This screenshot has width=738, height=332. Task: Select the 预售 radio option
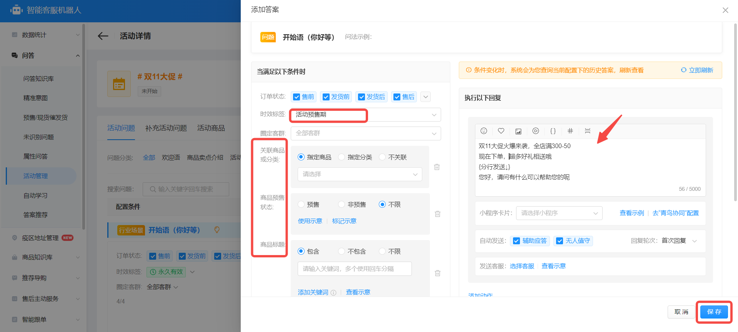coord(301,204)
